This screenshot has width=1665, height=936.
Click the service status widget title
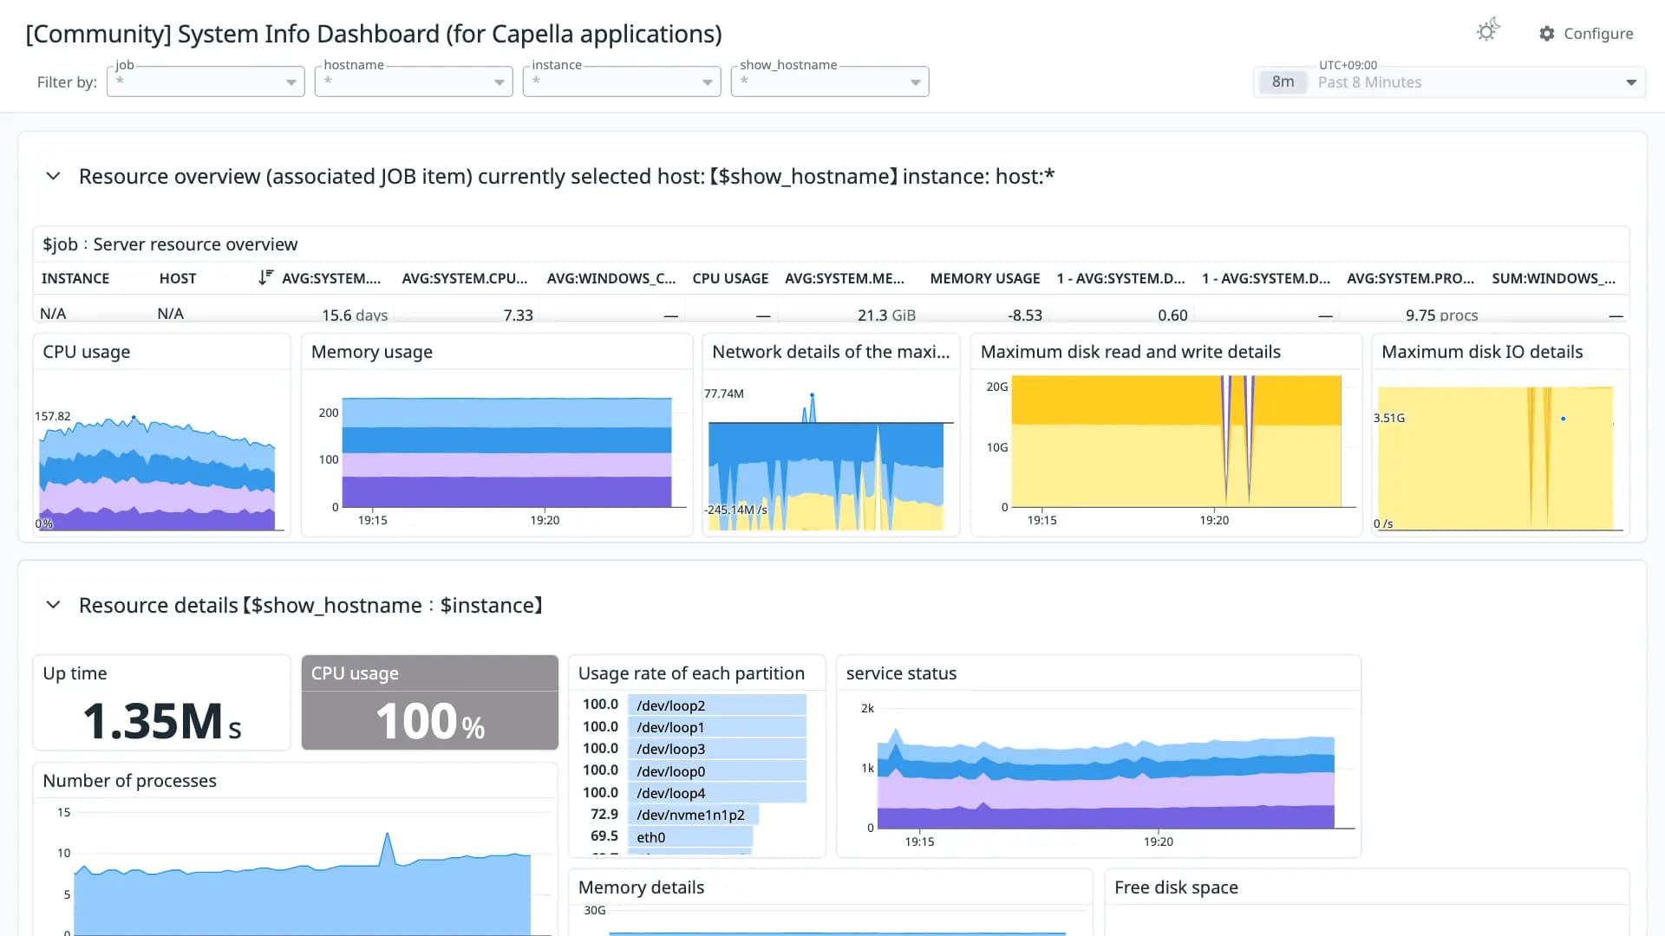click(901, 673)
